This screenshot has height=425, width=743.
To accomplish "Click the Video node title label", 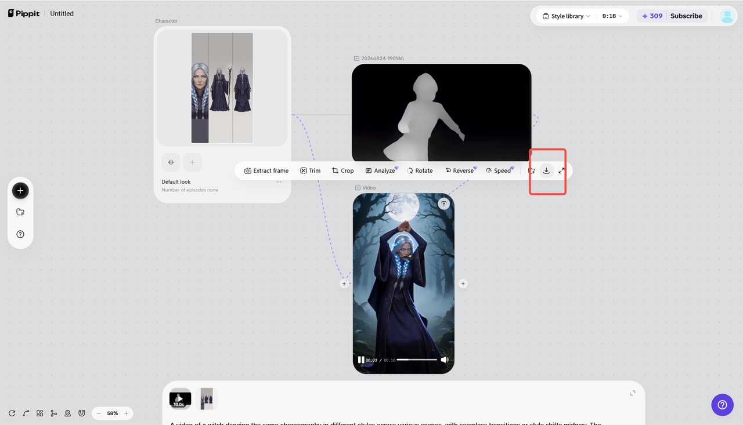I will (369, 188).
